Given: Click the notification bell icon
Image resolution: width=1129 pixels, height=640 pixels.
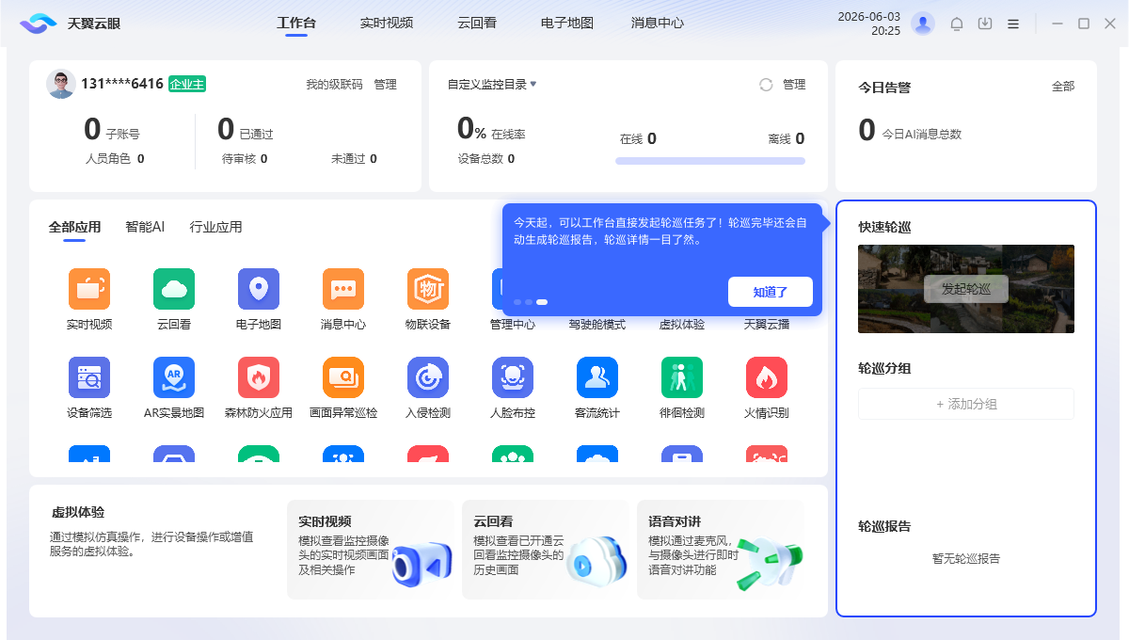Looking at the screenshot, I should click(x=957, y=24).
